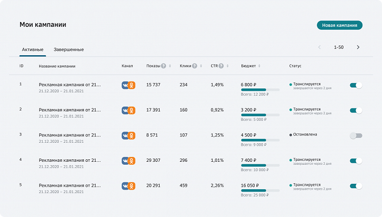Disable campaign 5 toggle switch

point(356,186)
